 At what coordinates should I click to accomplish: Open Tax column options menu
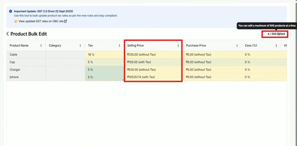(119, 46)
